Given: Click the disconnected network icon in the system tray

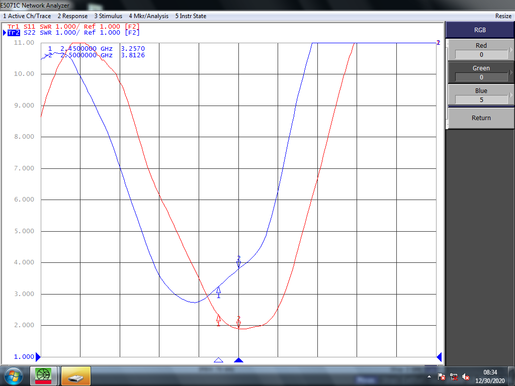Looking at the screenshot, I should 454,376.
